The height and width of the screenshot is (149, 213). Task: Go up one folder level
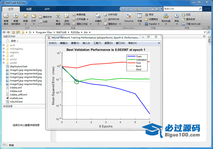click(13, 32)
